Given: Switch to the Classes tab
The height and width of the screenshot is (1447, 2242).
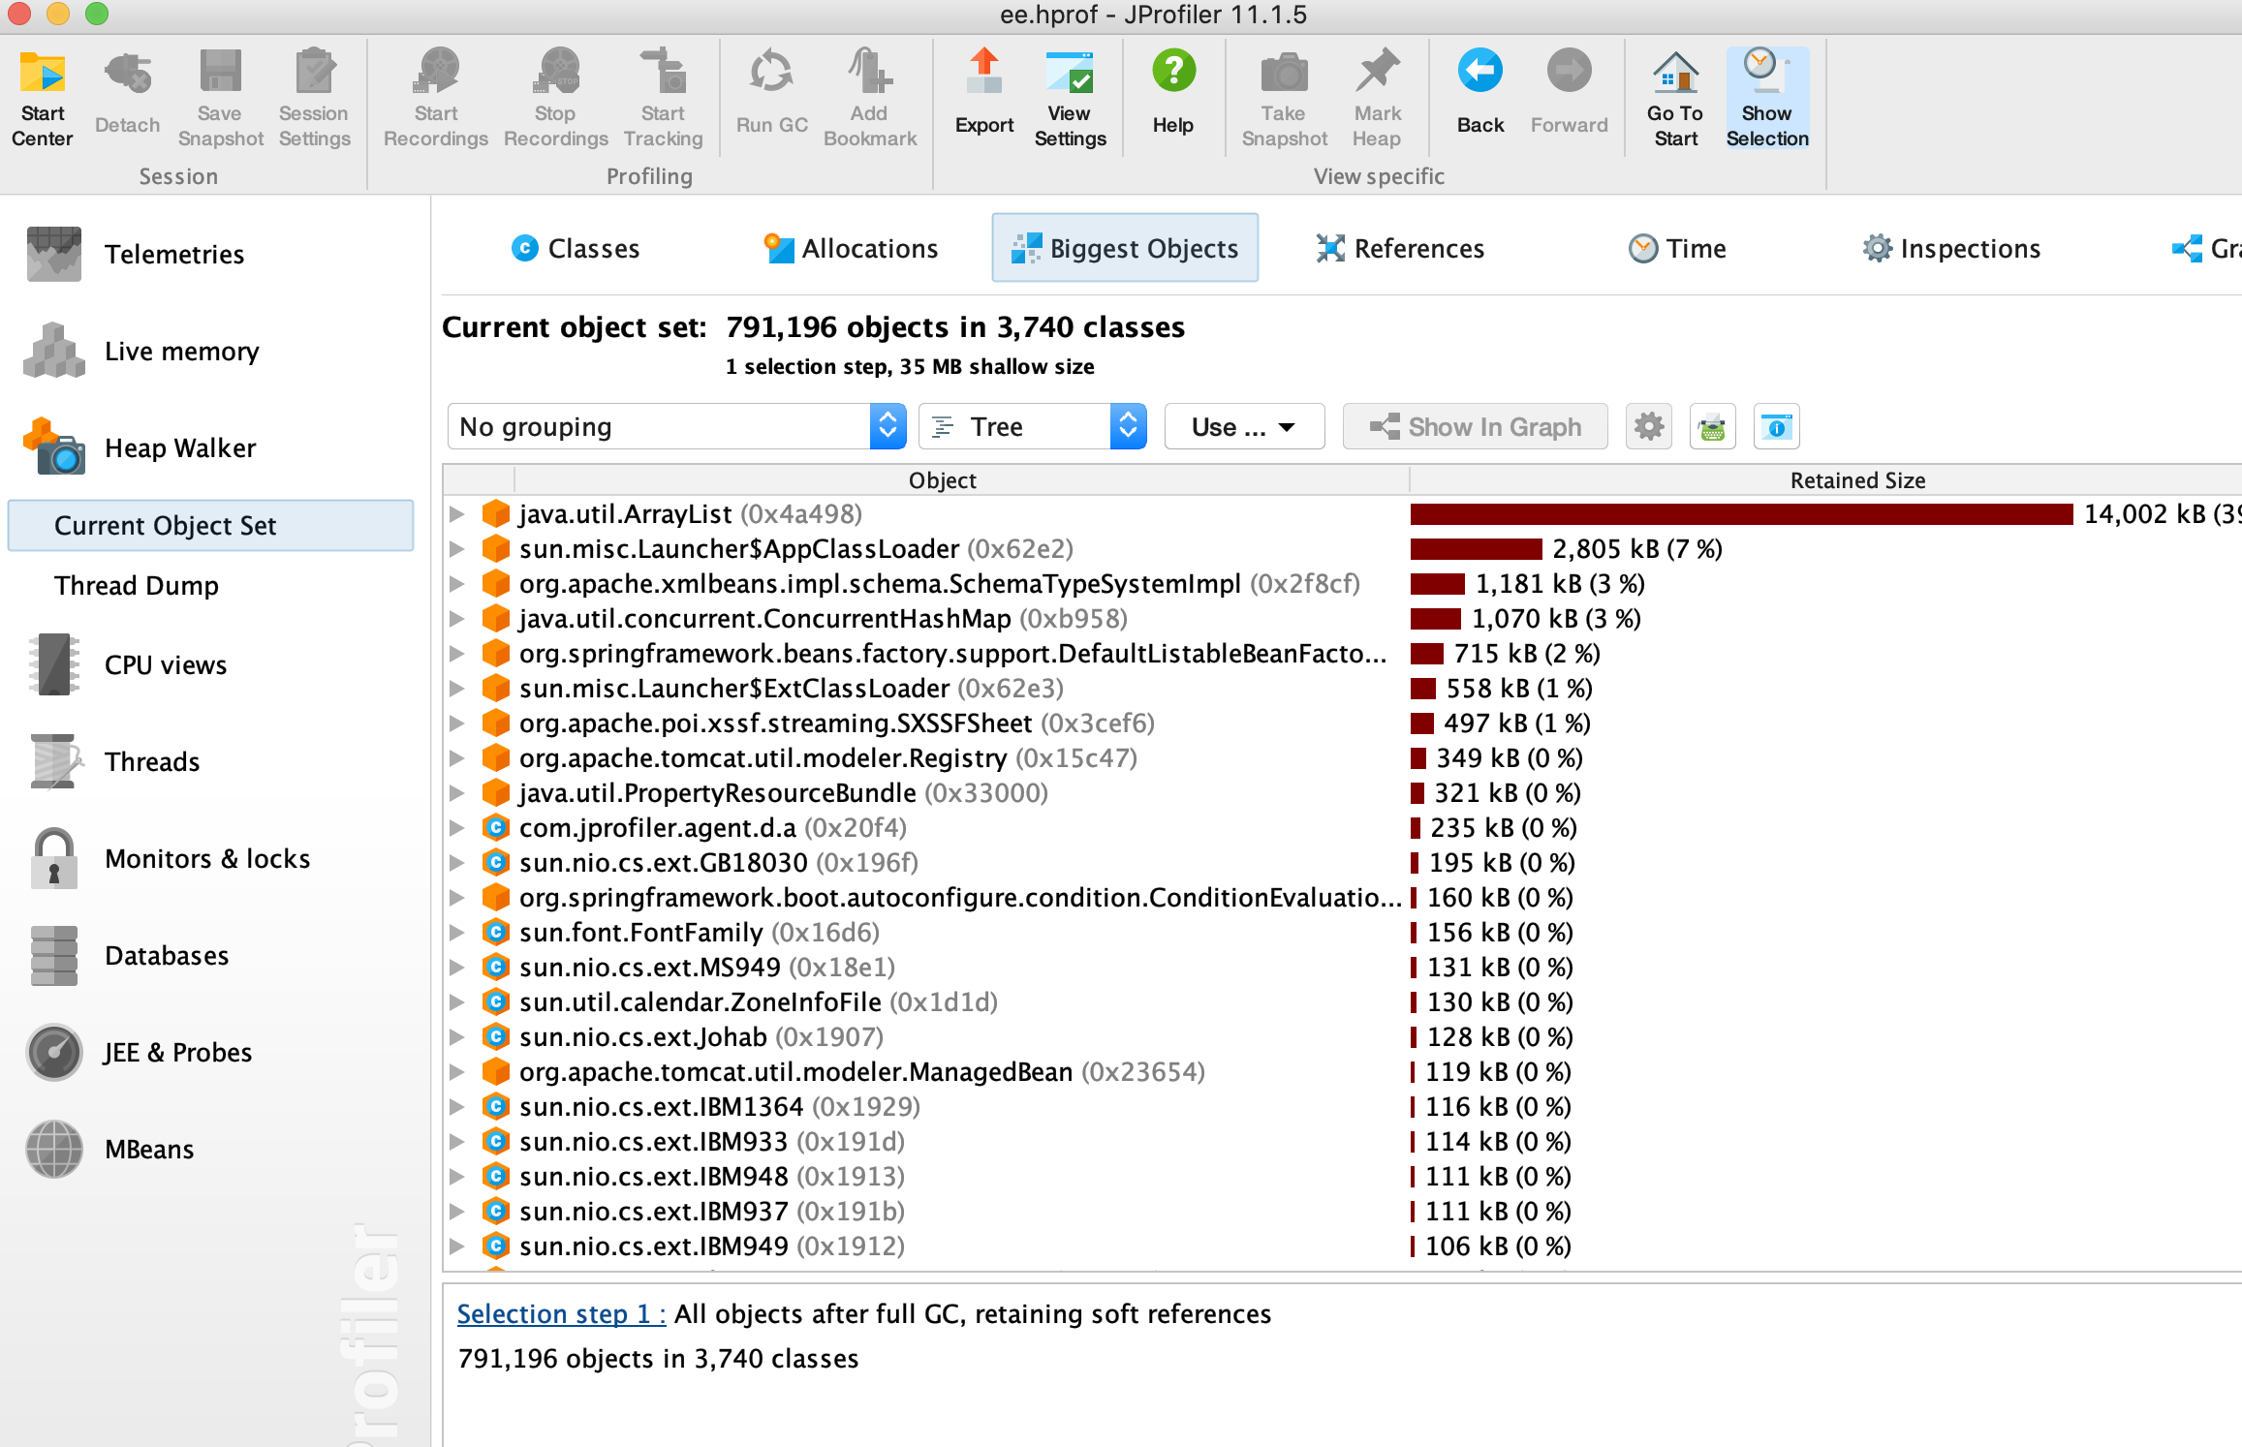Looking at the screenshot, I should click(576, 248).
